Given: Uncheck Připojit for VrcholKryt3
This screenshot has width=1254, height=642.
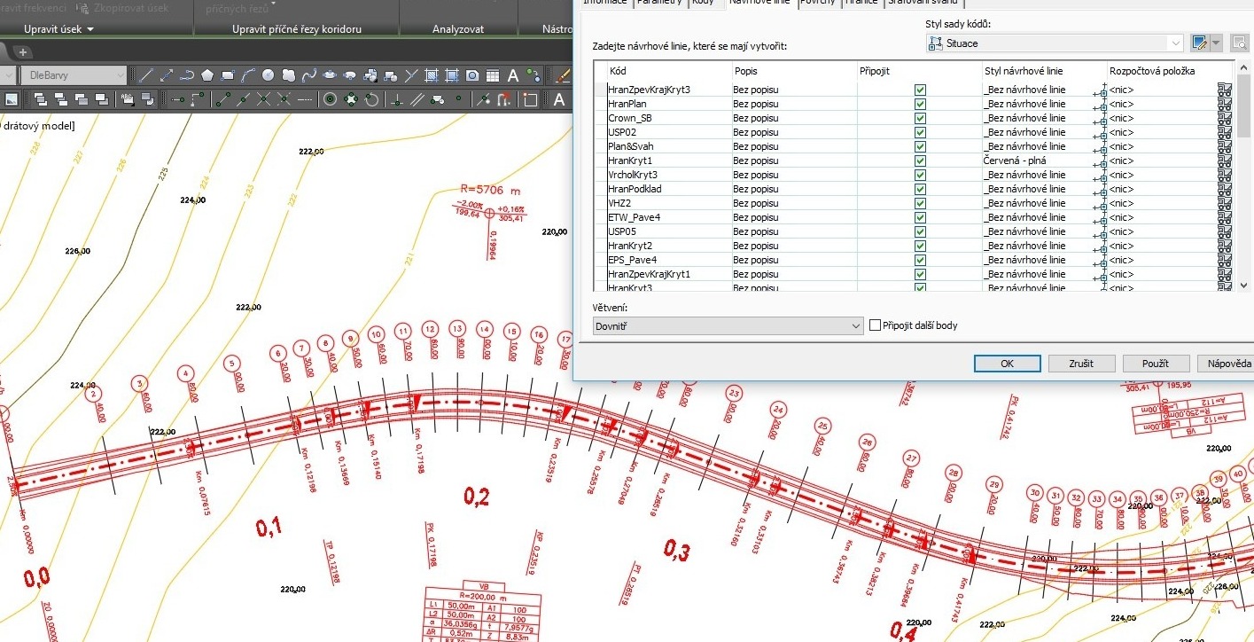Looking at the screenshot, I should click(x=920, y=175).
